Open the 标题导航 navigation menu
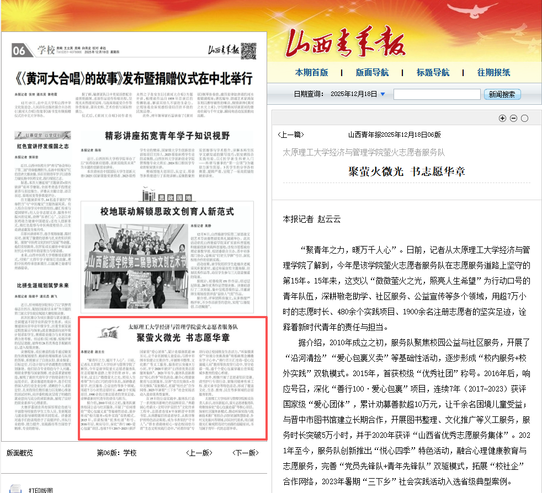Screen dimensions: 542x493 (433, 72)
